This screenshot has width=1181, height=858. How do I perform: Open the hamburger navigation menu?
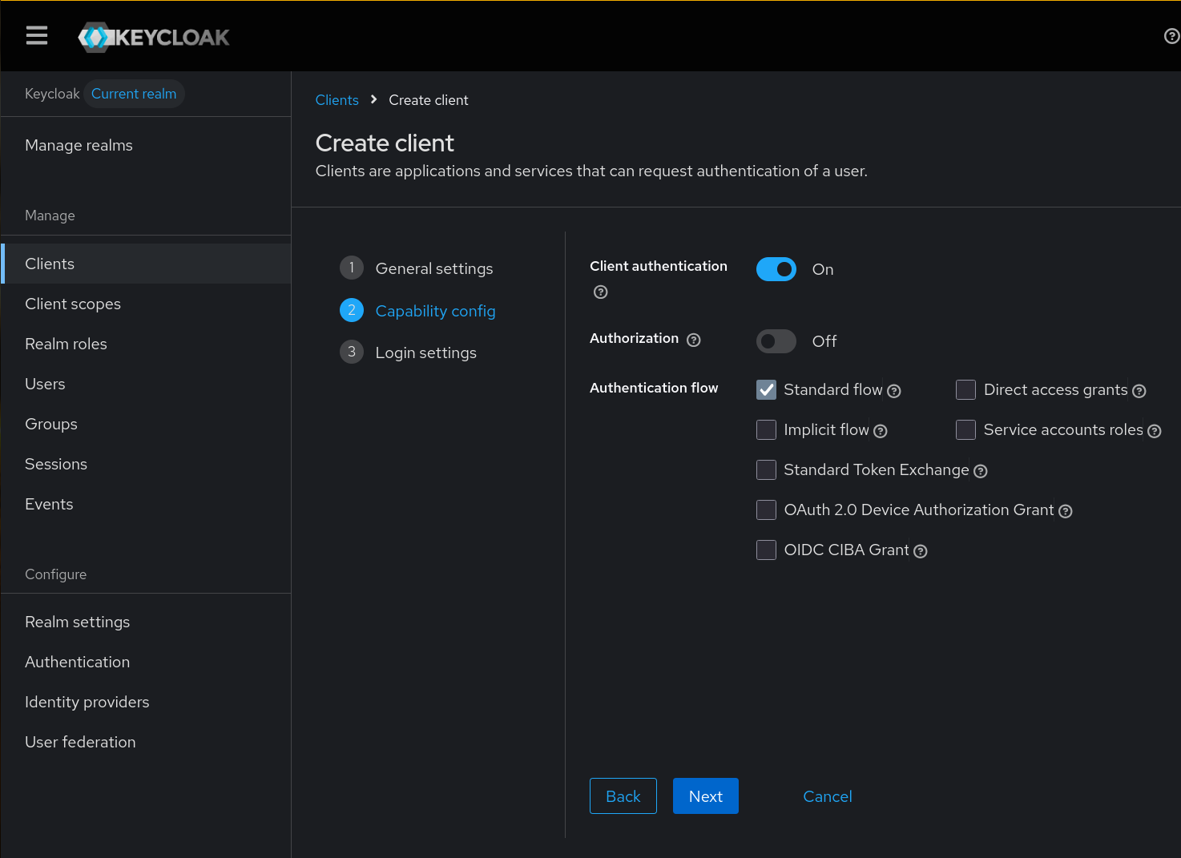[x=37, y=36]
